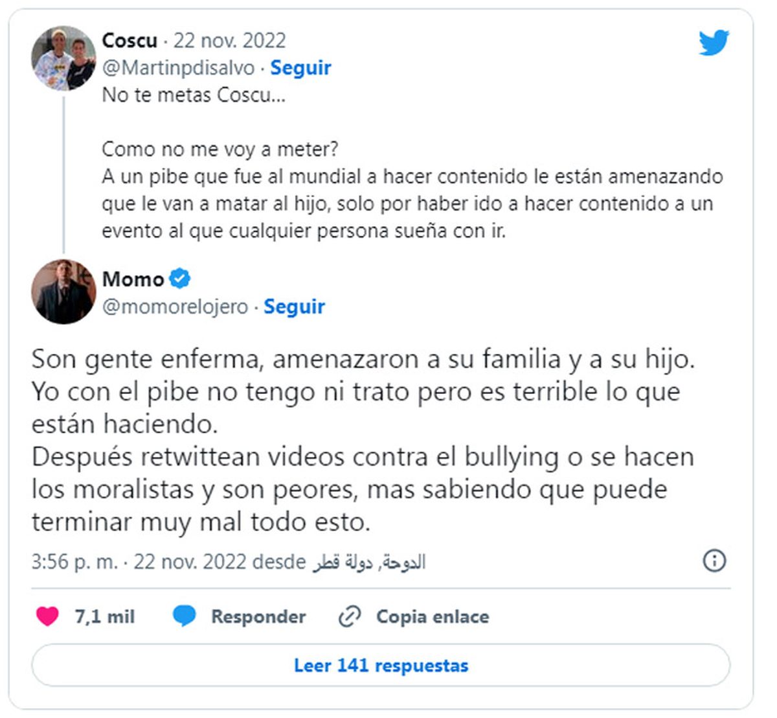Click Momo's verified blue badge

coord(180,279)
